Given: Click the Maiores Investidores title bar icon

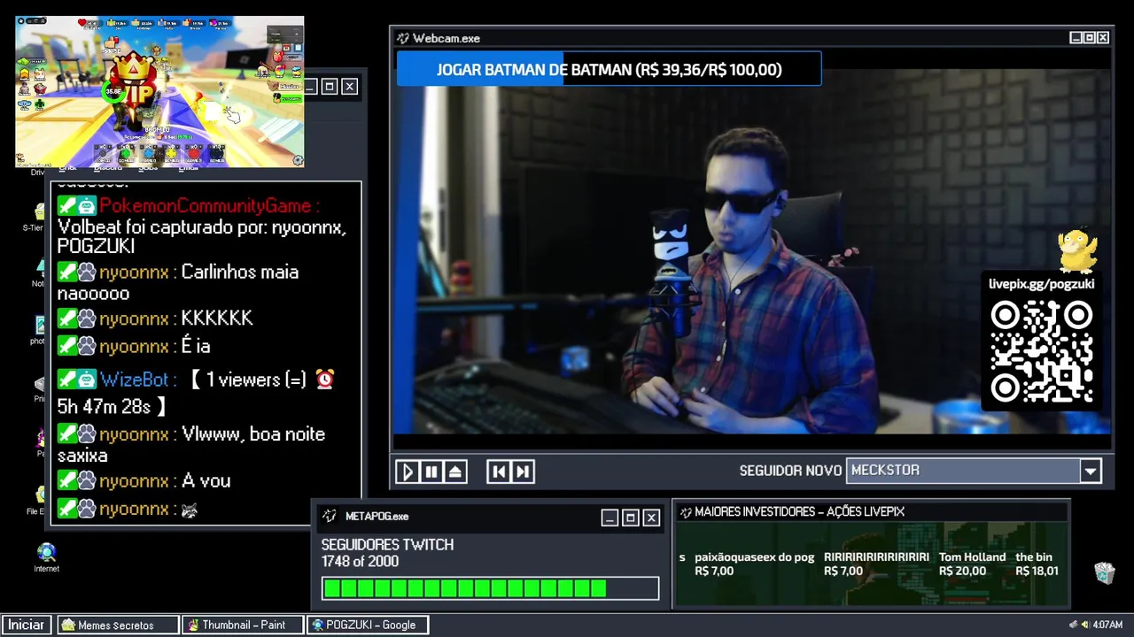Looking at the screenshot, I should click(x=685, y=511).
